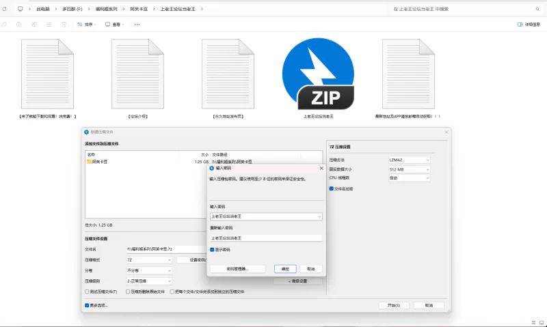Click 上老王论坛当老王 in the breadcrumb
Viewport: 547px width, 327px height.
tap(178, 9)
